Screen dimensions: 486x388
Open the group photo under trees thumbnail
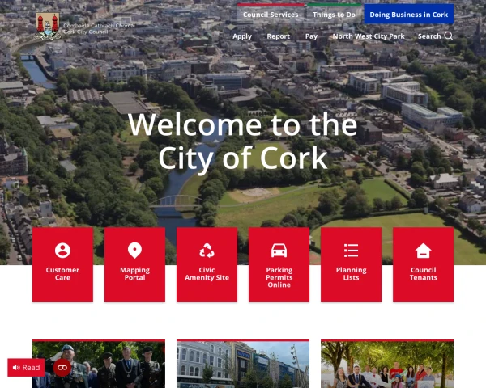tap(387, 364)
